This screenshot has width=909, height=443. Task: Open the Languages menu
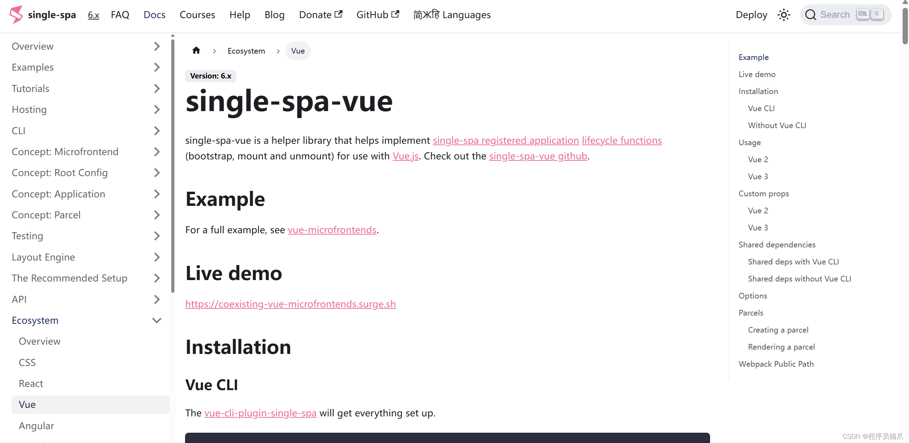[452, 15]
